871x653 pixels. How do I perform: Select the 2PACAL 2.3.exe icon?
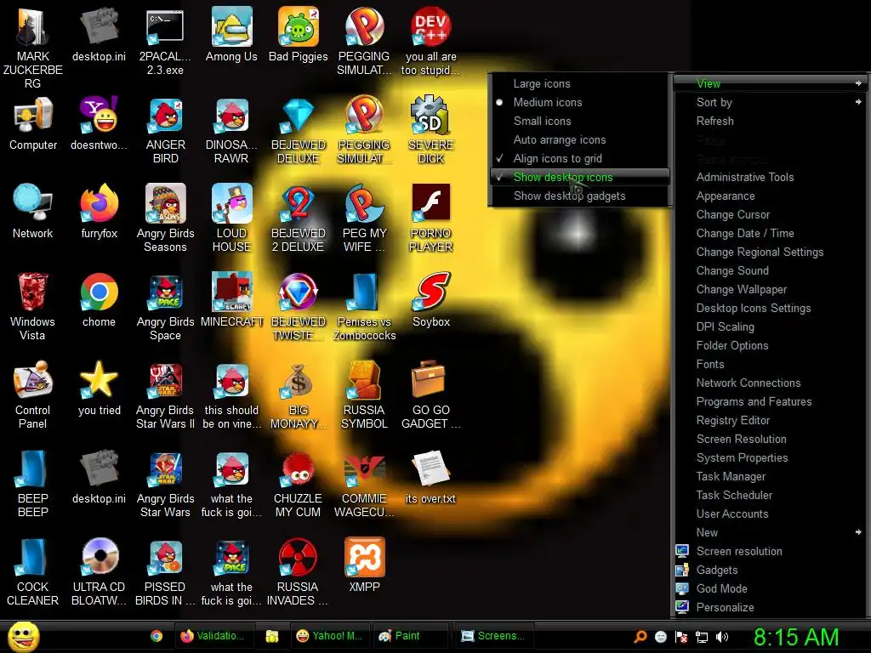pyautogui.click(x=166, y=41)
